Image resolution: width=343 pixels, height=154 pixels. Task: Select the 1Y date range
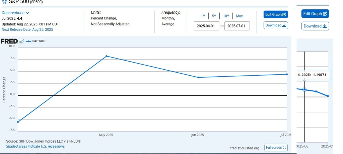(x=203, y=16)
